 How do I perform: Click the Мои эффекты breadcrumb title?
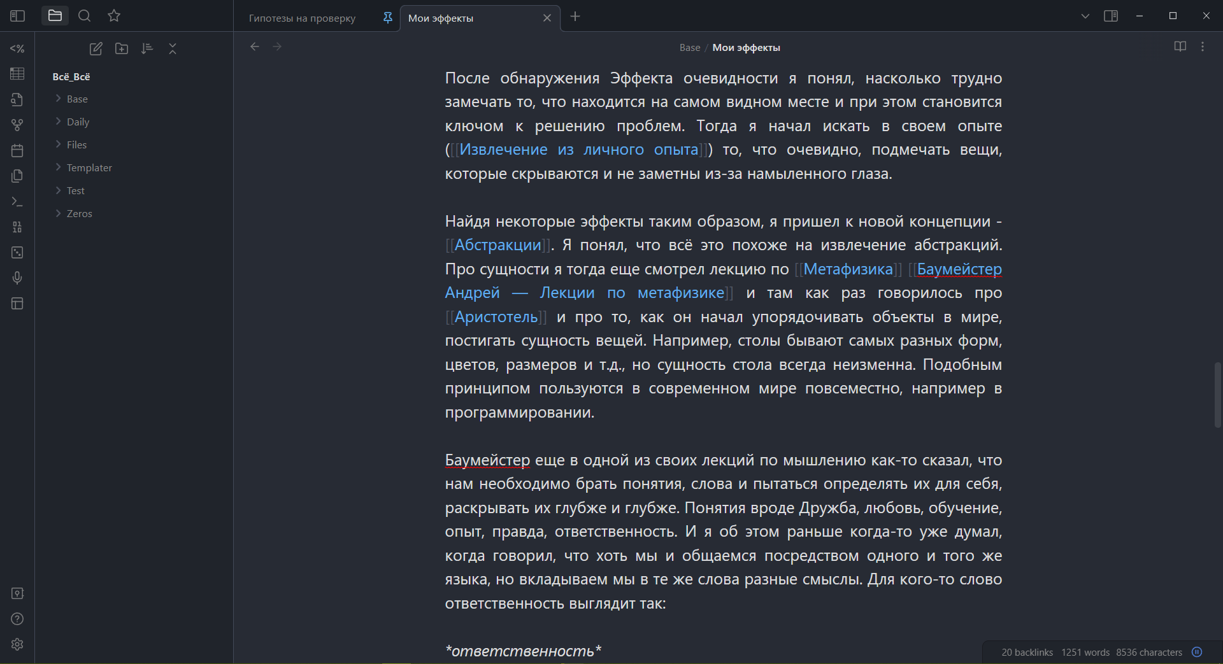[x=746, y=48]
